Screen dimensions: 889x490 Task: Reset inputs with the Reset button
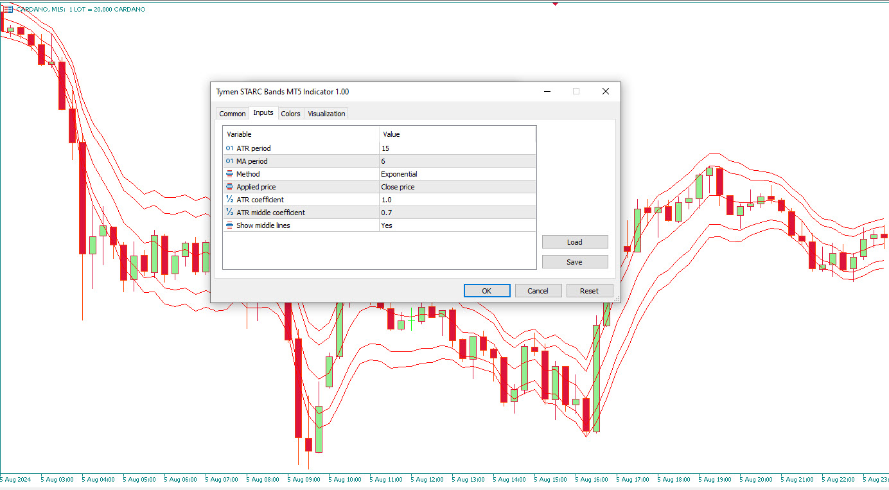590,291
